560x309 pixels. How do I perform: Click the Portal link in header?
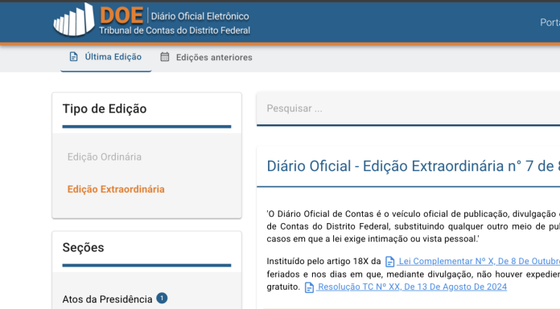coord(550,22)
